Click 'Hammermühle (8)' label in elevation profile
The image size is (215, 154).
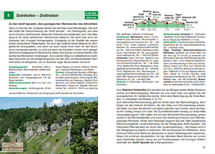169,17
